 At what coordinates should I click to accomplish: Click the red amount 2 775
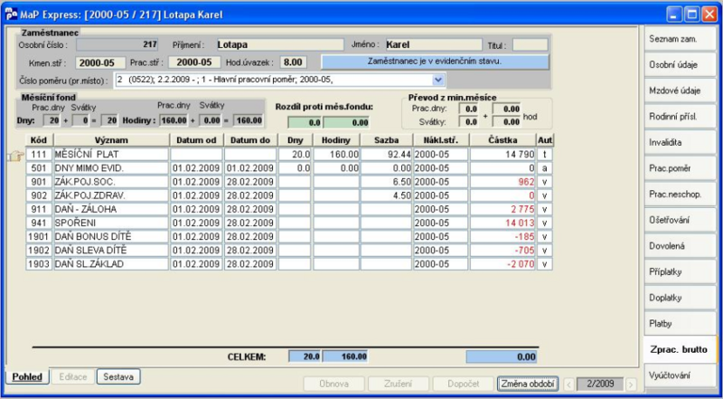point(502,210)
